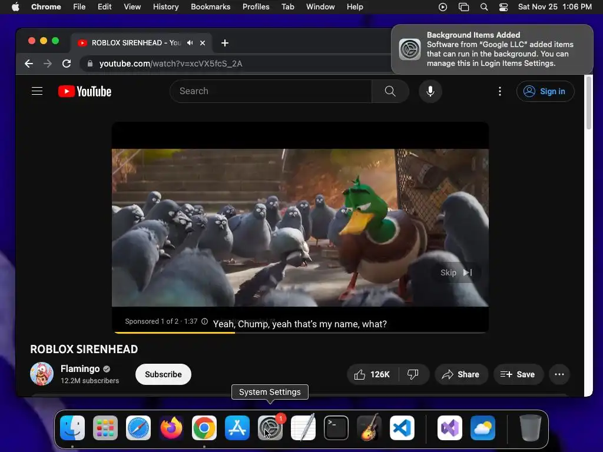Open the Flamingo channel avatar
The image size is (603, 452).
(42, 374)
